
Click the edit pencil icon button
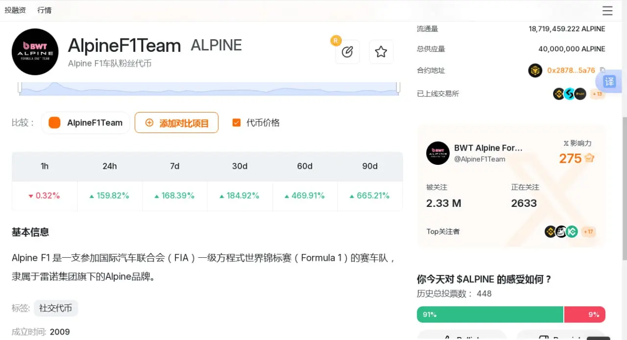click(347, 52)
